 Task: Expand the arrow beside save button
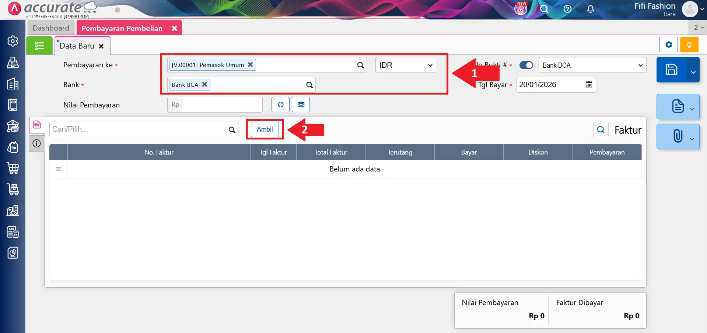pos(693,72)
